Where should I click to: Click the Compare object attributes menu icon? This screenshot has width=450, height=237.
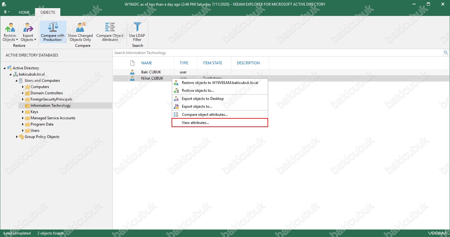176,115
